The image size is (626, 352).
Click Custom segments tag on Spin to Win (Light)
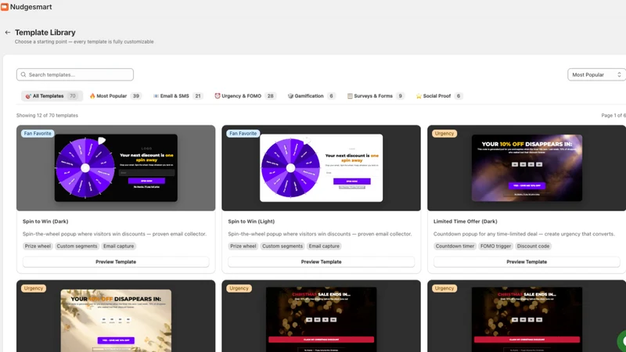point(282,246)
